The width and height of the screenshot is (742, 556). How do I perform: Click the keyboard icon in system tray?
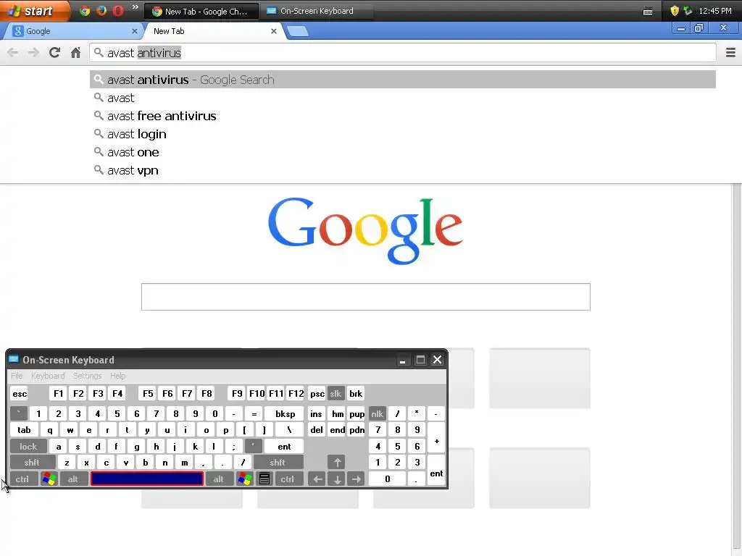pos(648,12)
